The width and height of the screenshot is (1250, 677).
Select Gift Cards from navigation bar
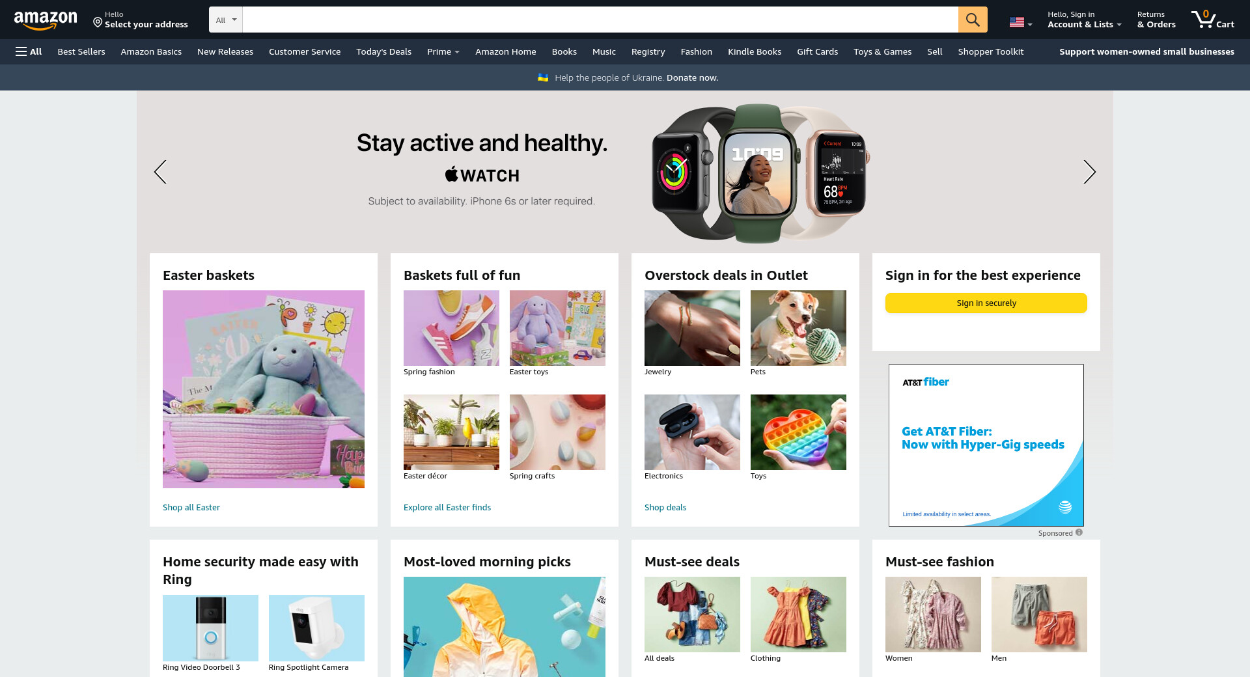click(817, 51)
